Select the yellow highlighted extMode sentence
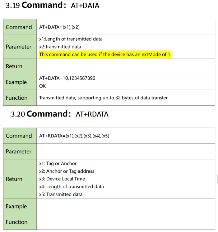Image resolution: width=218 pixels, height=232 pixels. click(x=105, y=54)
